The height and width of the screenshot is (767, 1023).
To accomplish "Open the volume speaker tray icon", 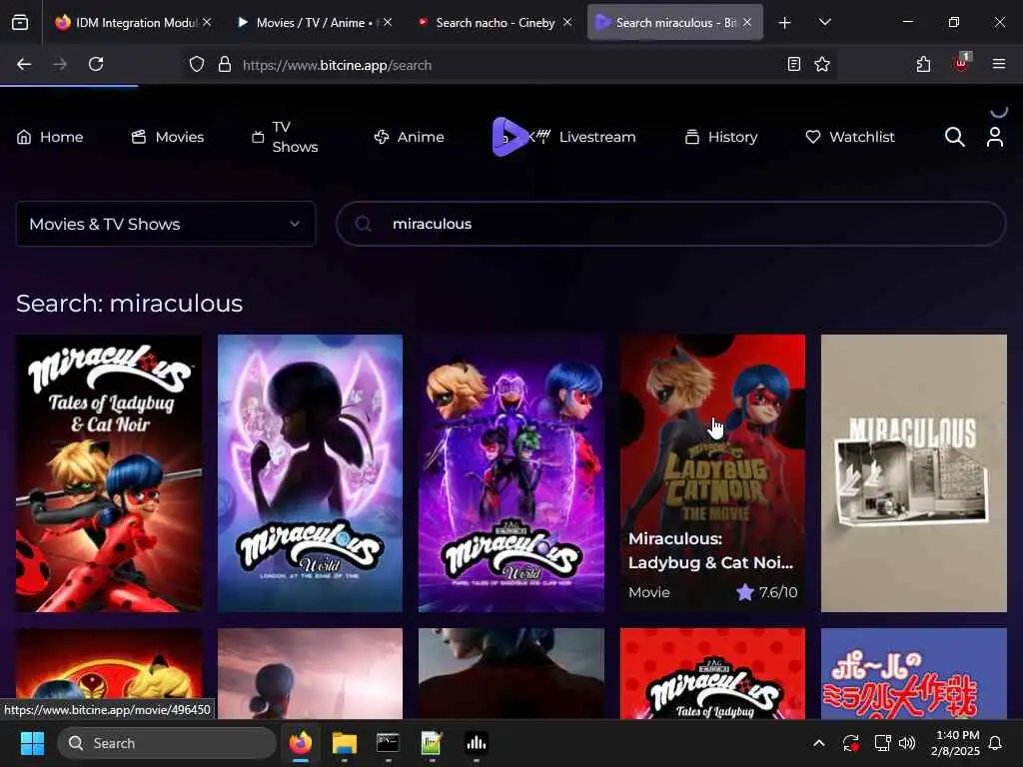I will pos(907,743).
